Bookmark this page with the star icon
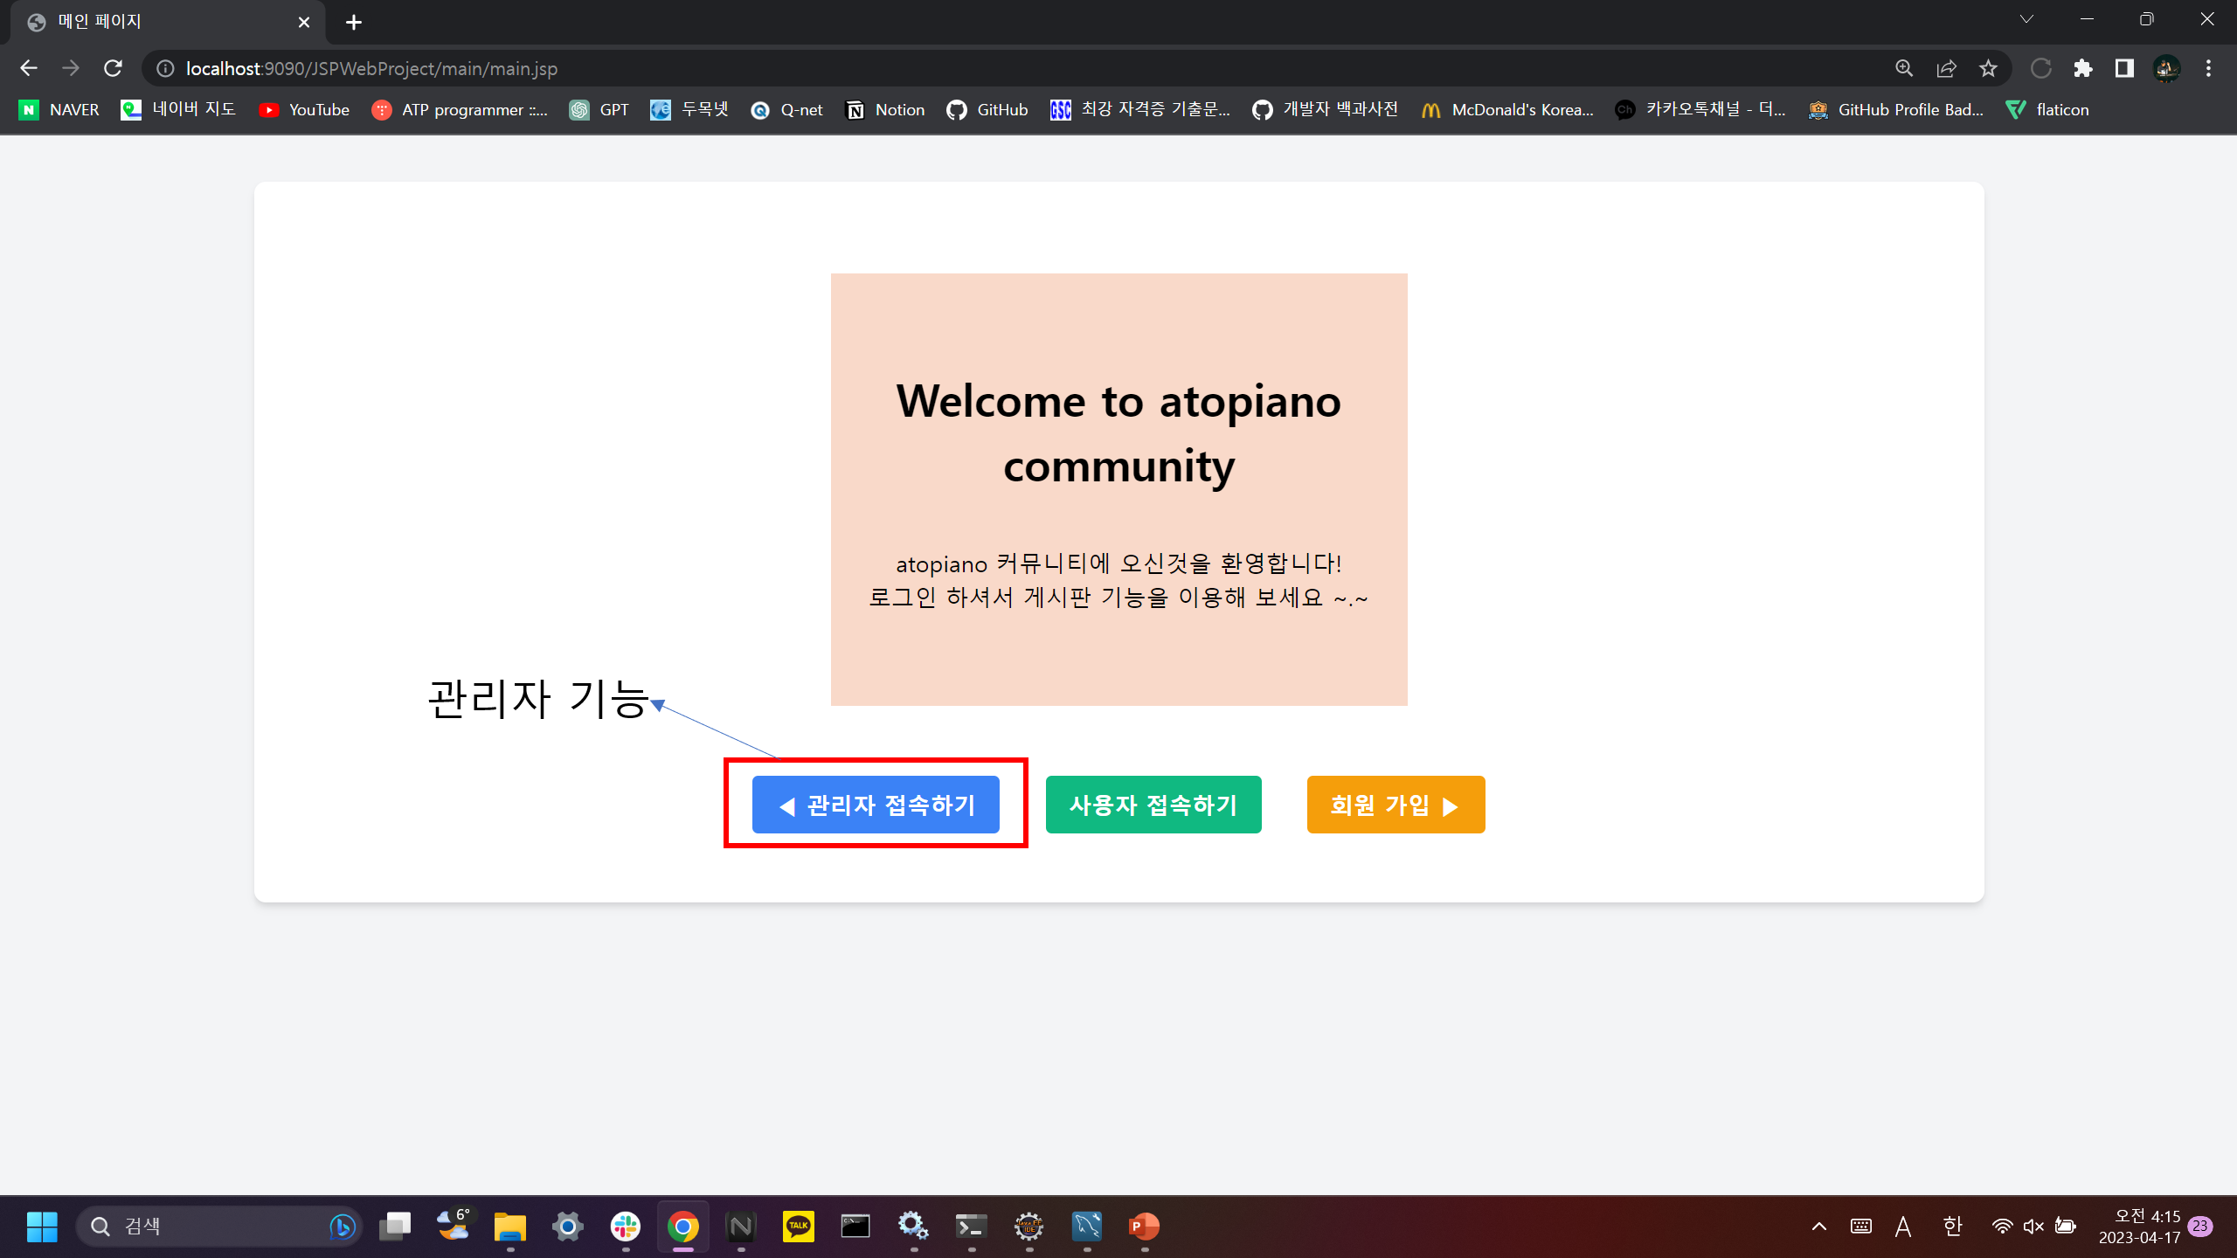 (x=1989, y=68)
